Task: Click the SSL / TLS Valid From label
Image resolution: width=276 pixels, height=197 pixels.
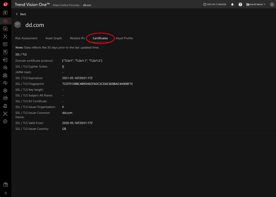Action: pyautogui.click(x=30, y=123)
